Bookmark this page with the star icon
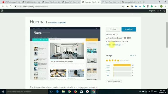 [x=123, y=6]
